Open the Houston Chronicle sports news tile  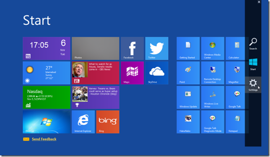tap(96, 97)
